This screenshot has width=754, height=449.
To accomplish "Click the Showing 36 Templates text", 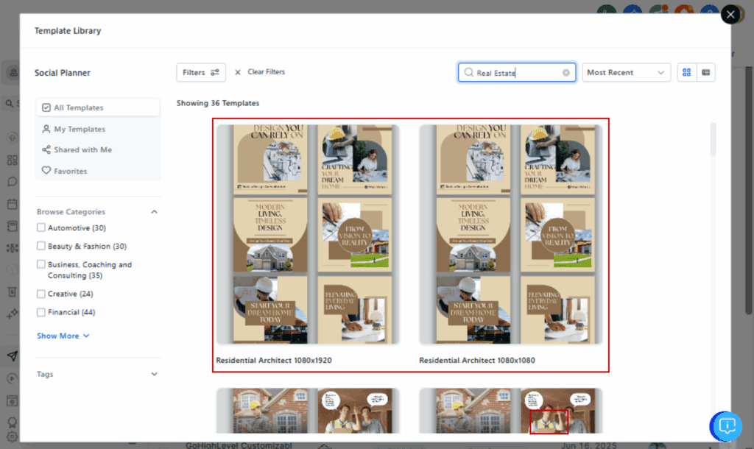I will pos(218,103).
